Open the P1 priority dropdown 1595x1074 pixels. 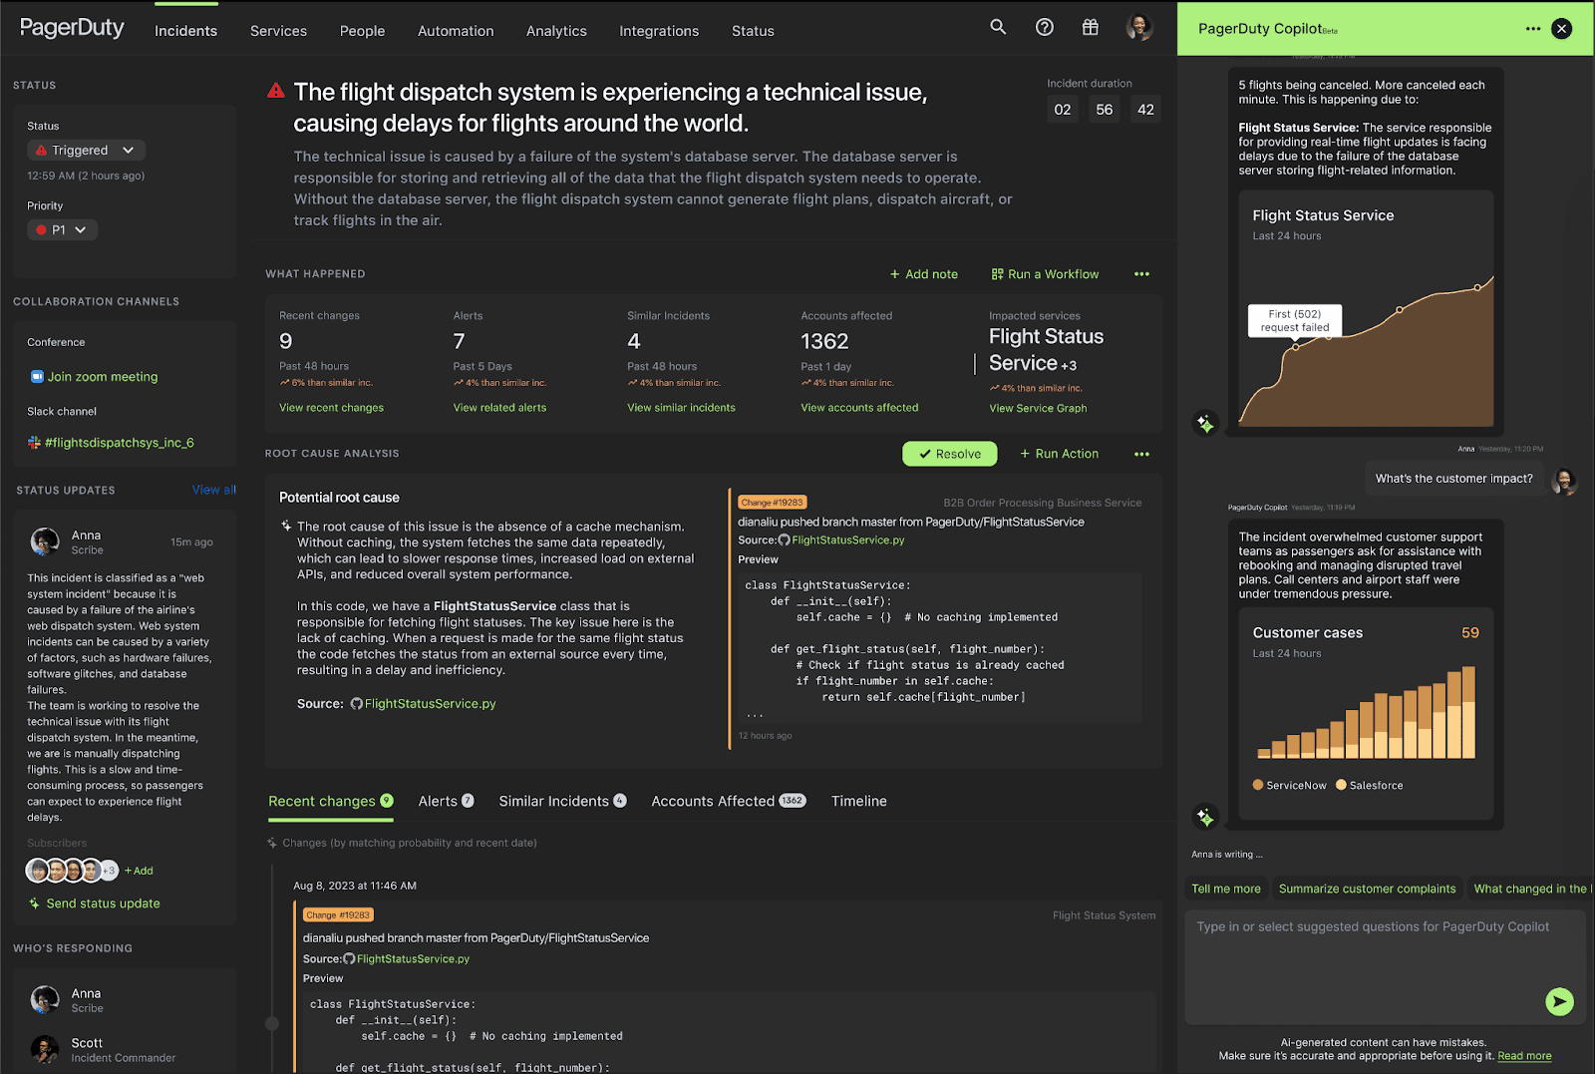click(x=62, y=230)
